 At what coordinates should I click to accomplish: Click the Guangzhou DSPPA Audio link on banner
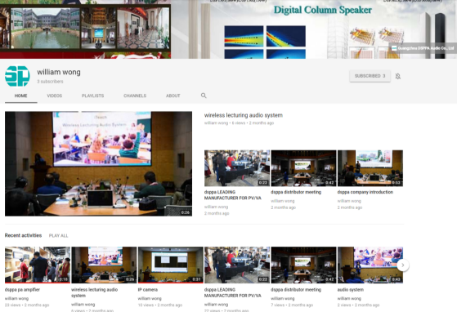(x=423, y=48)
